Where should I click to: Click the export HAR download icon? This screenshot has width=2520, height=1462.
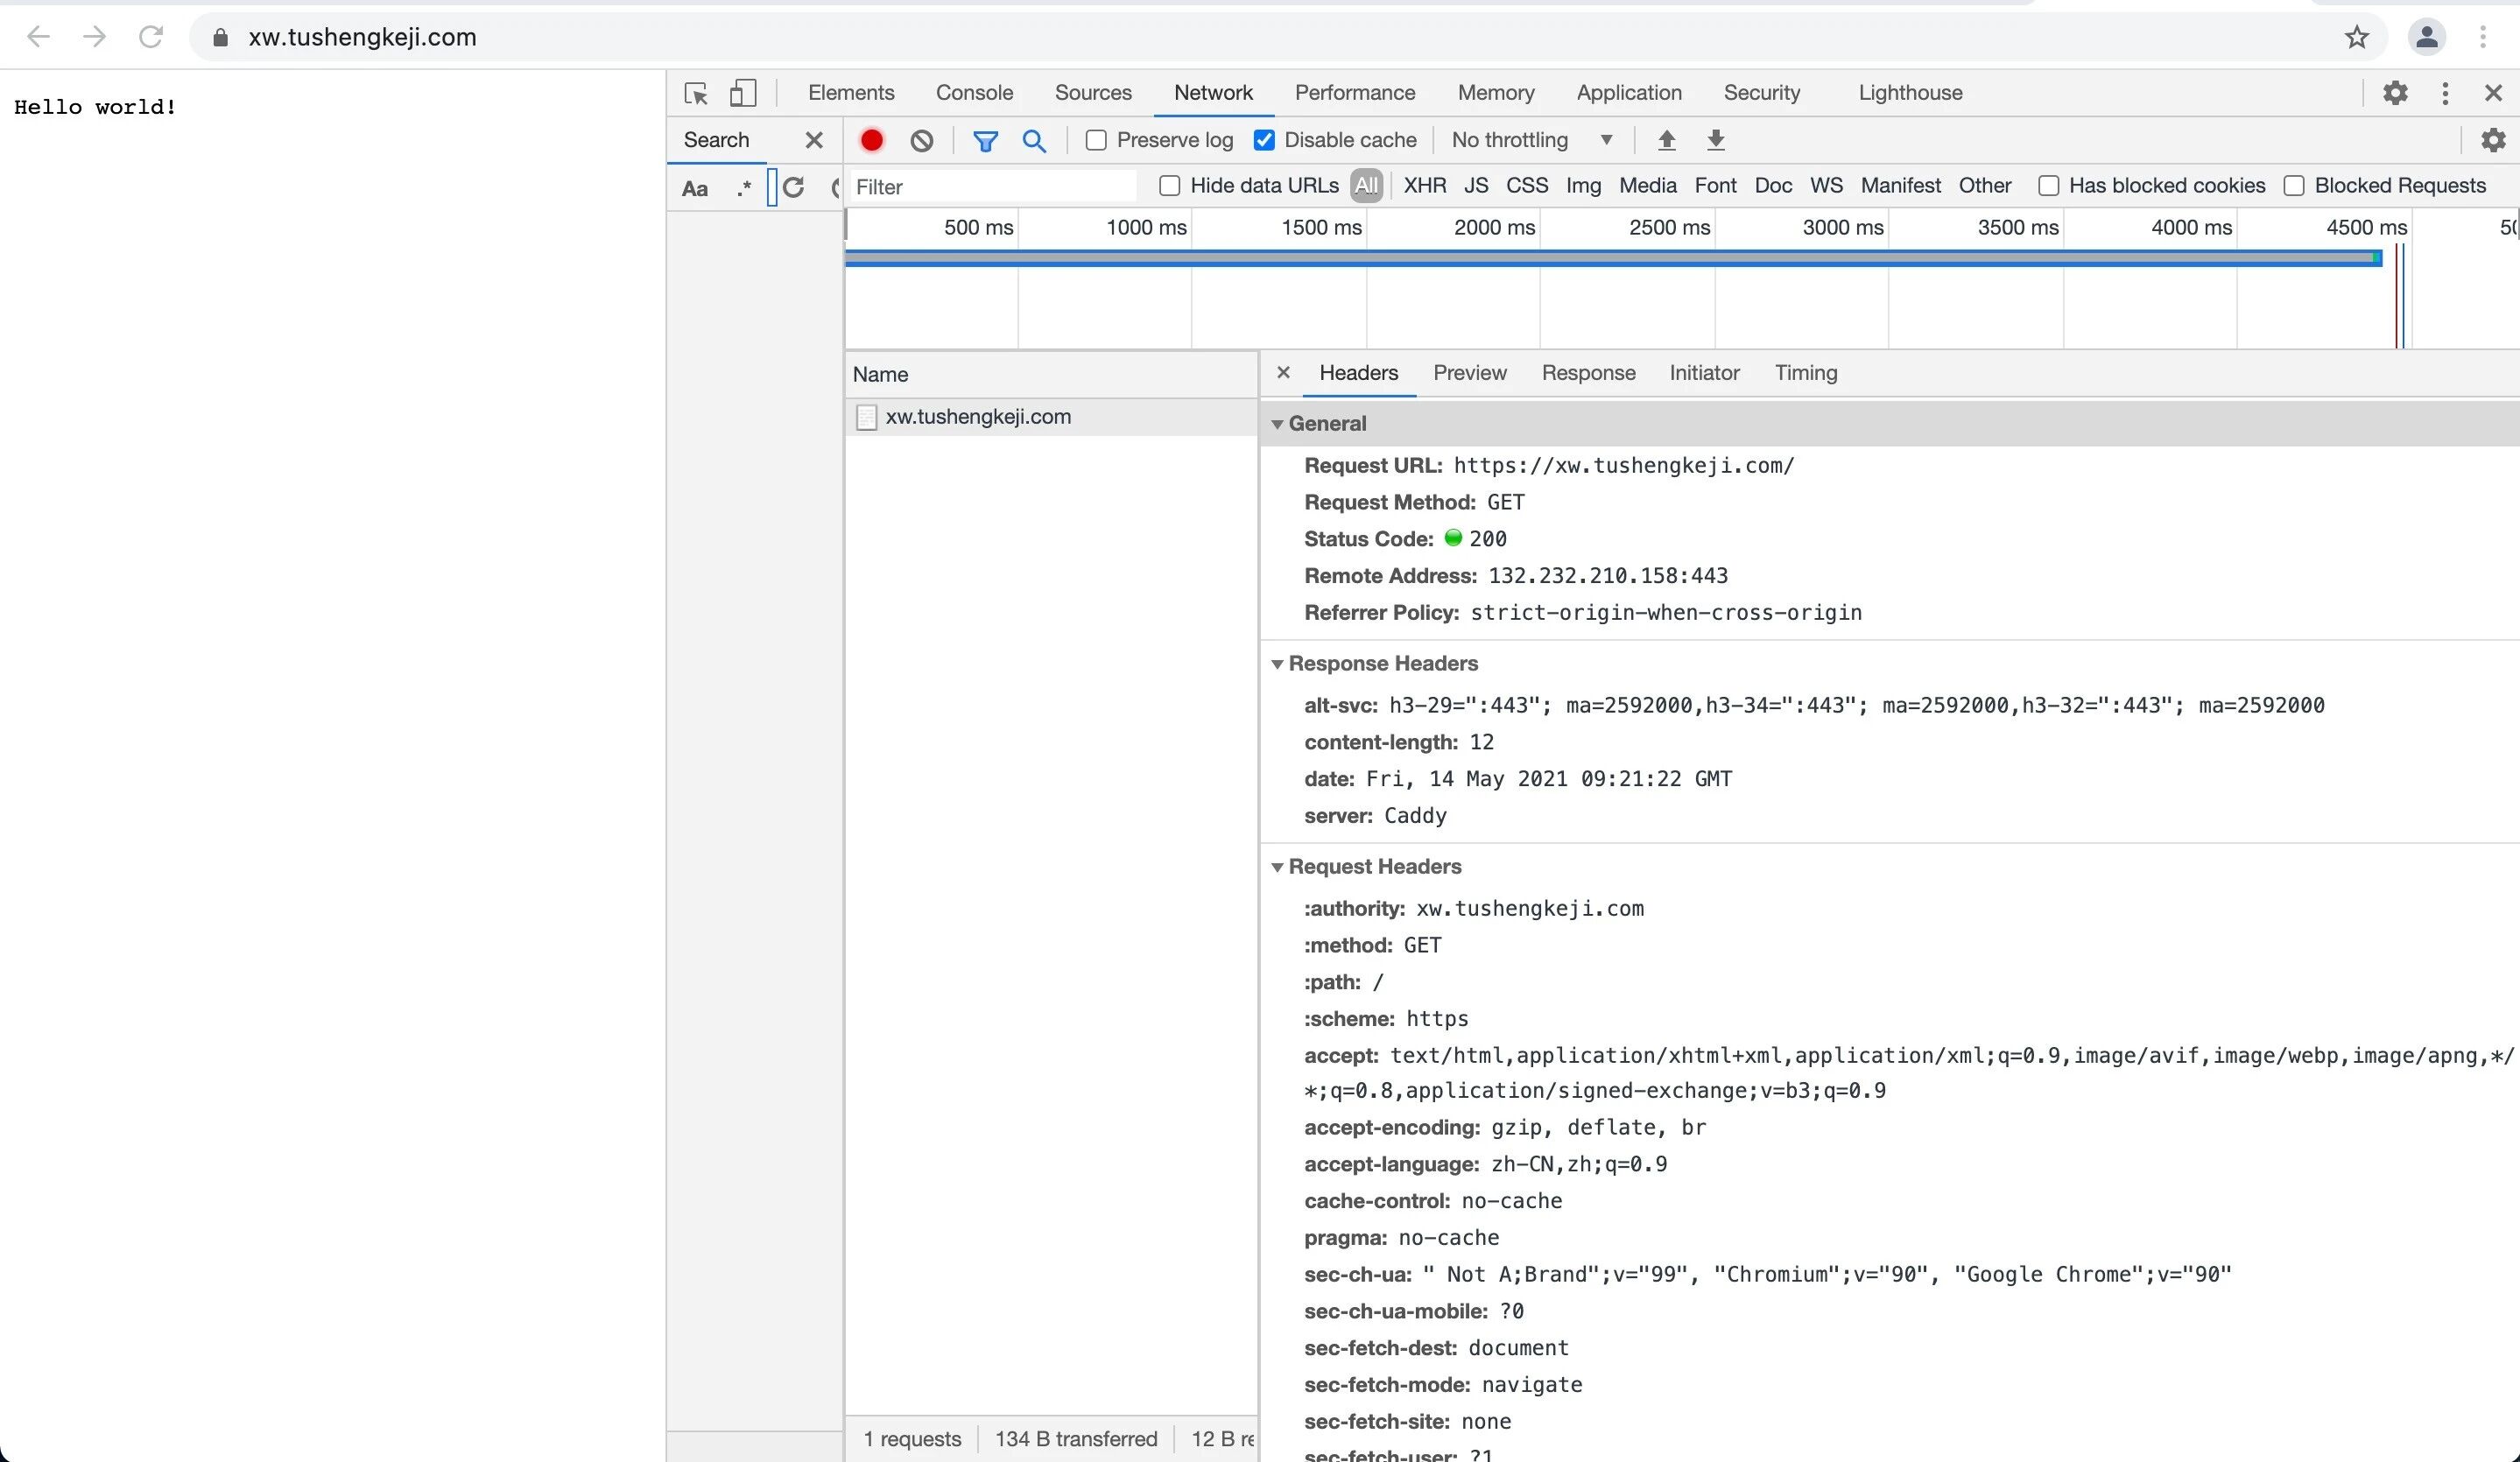coord(1715,140)
